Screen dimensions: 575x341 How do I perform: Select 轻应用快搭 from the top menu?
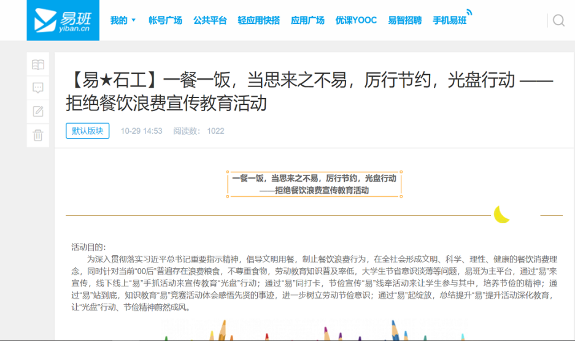coord(258,20)
